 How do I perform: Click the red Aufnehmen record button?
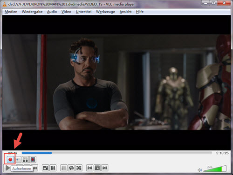[10, 159]
